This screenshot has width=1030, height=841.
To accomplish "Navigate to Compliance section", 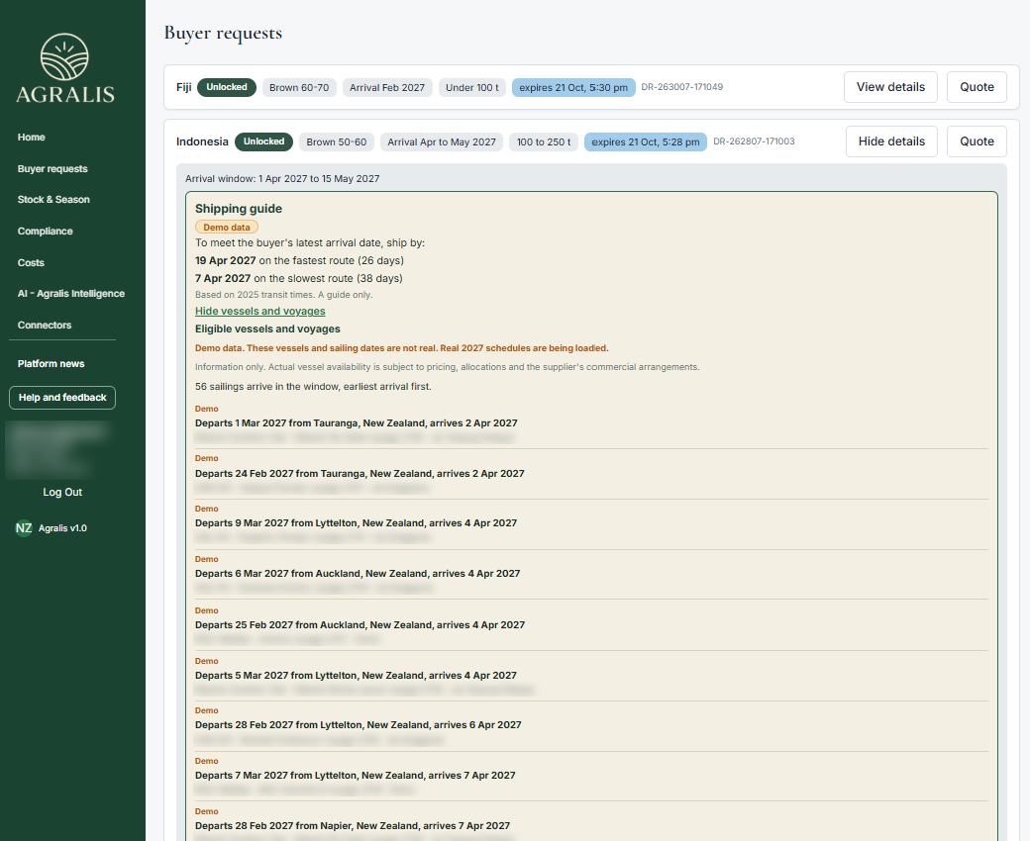I will coord(46,231).
